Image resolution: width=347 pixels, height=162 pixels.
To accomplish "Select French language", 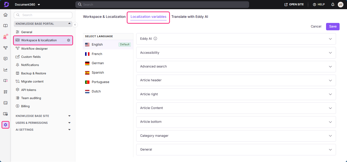I will point(108,54).
